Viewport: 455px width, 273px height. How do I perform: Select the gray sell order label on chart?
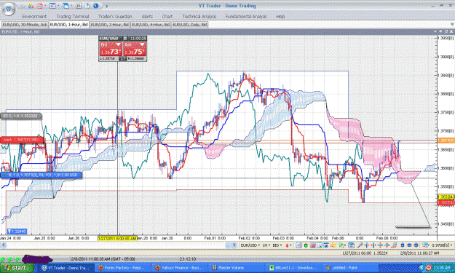(21, 116)
